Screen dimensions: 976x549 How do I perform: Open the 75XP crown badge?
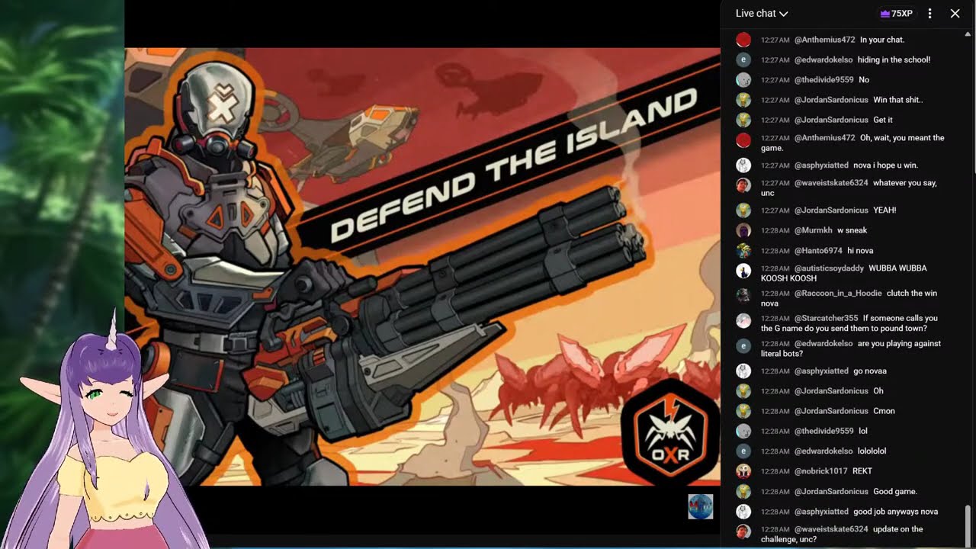point(896,13)
